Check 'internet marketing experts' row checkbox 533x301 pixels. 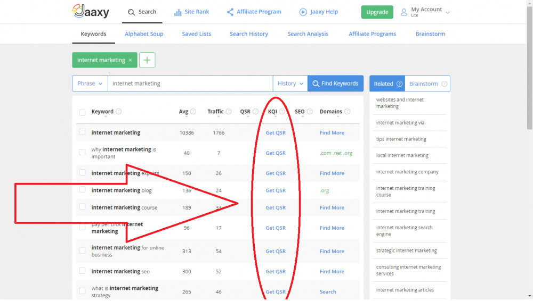pos(82,172)
